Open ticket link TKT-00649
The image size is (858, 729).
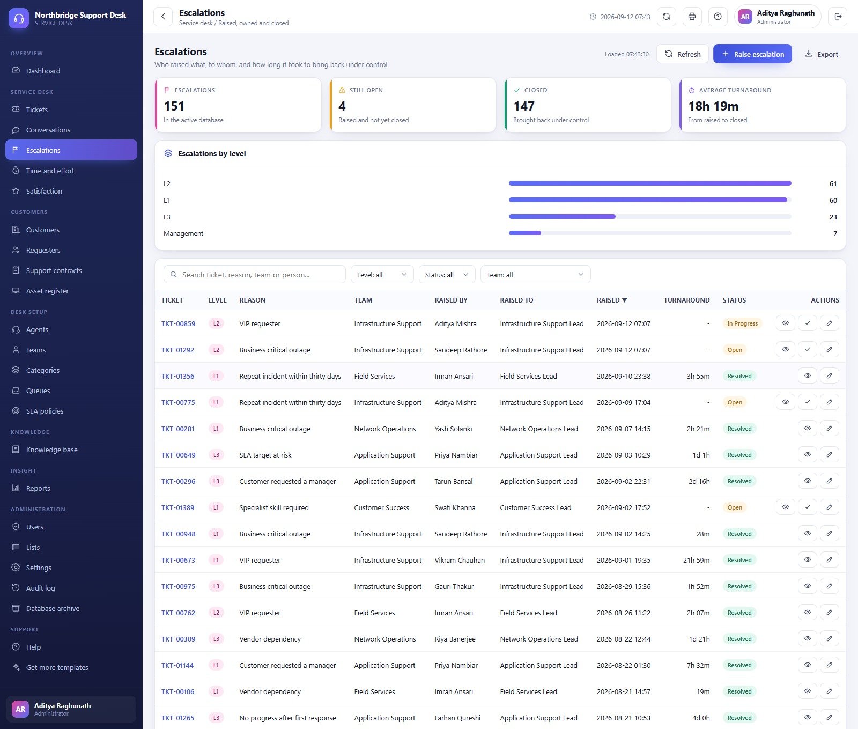pyautogui.click(x=178, y=455)
